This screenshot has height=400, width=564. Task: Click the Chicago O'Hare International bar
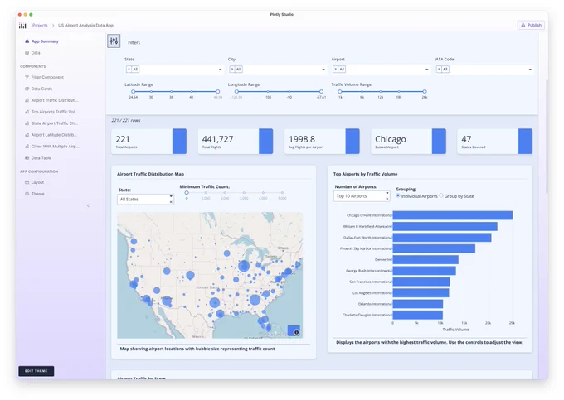453,215
